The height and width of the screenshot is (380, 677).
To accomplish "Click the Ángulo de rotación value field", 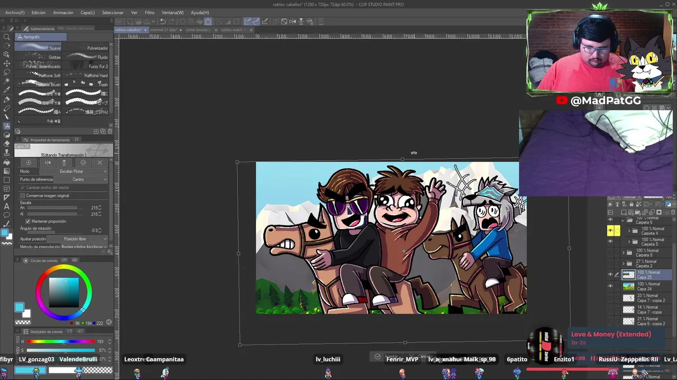I will (x=95, y=230).
